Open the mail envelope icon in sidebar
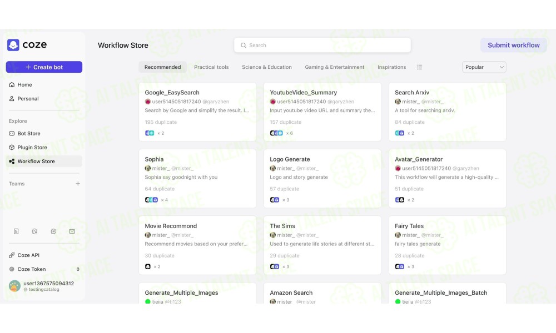The width and height of the screenshot is (556, 333). coord(72,231)
